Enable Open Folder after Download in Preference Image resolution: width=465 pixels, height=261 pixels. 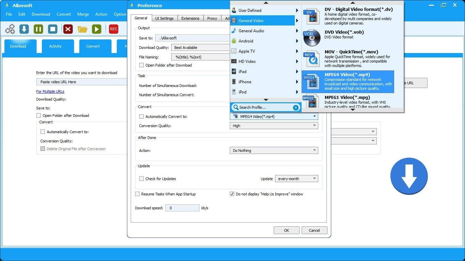pyautogui.click(x=142, y=65)
